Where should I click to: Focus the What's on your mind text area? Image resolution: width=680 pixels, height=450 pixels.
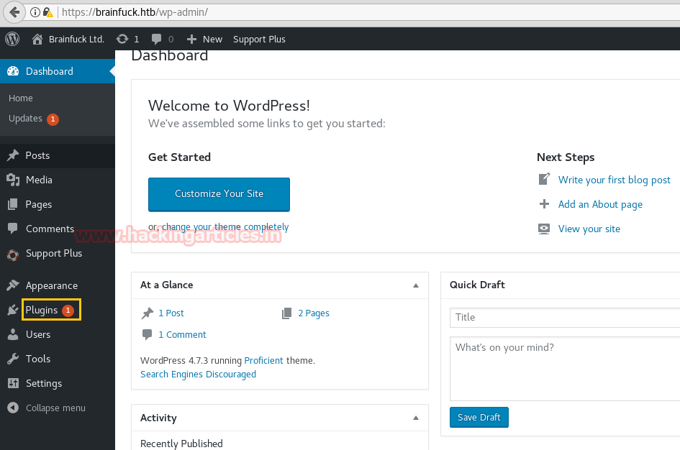(x=565, y=369)
